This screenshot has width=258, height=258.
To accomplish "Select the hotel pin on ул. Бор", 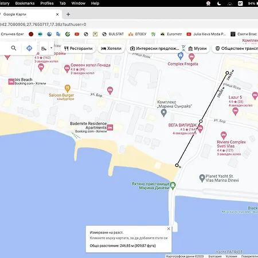I will coord(110,91).
